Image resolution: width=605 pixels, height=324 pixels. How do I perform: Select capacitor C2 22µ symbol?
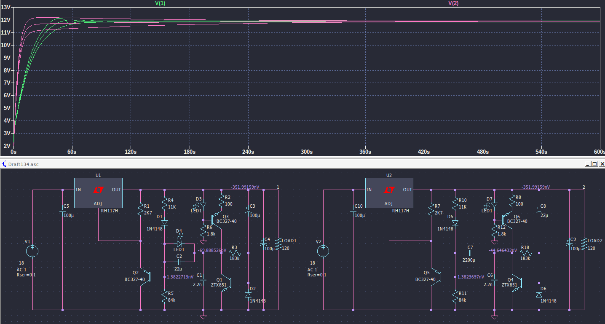coord(179,261)
